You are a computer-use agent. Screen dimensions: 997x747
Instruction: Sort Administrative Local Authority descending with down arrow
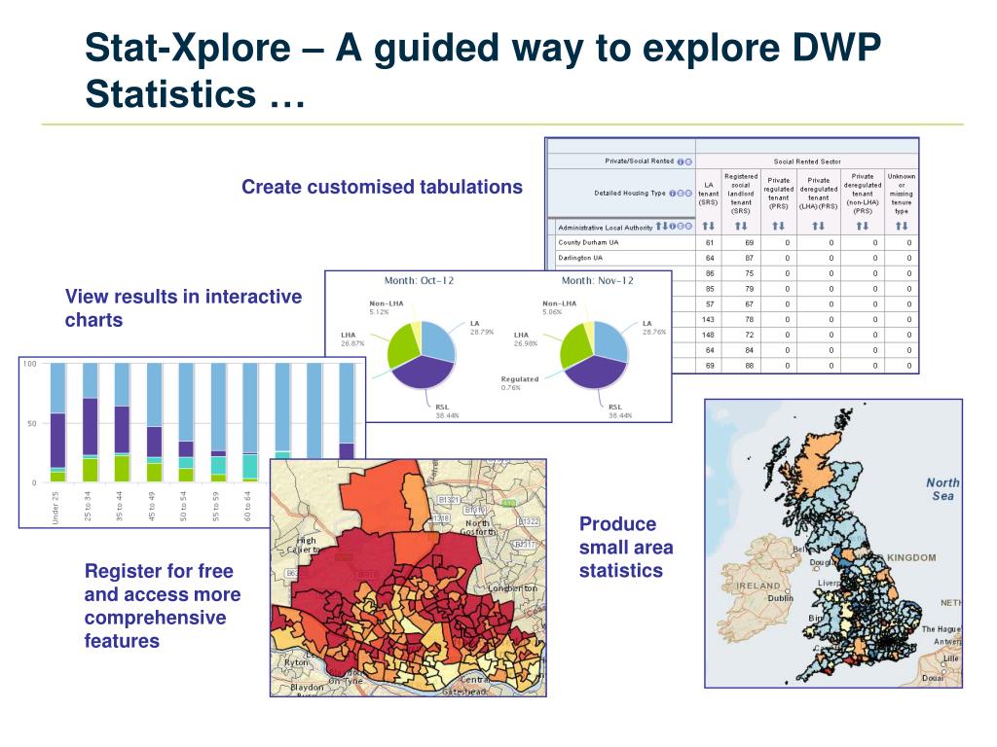tap(665, 226)
